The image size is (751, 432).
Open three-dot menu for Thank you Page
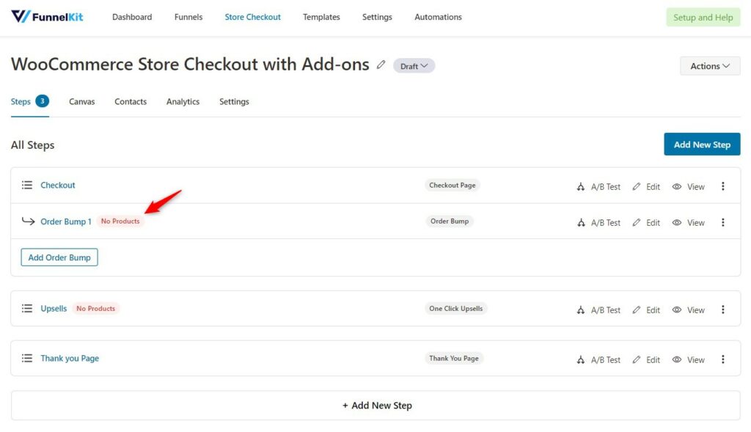pos(722,359)
